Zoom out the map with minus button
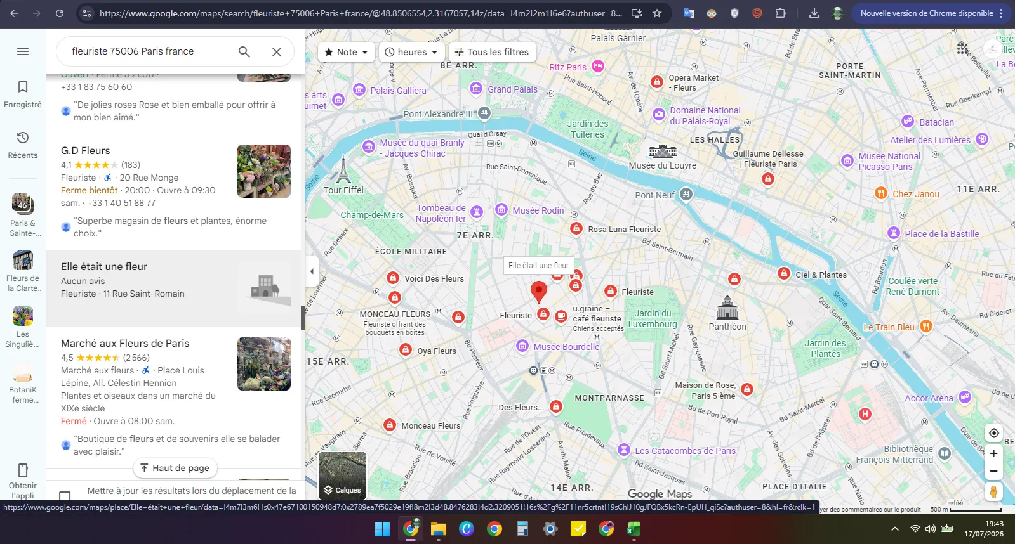 (994, 471)
